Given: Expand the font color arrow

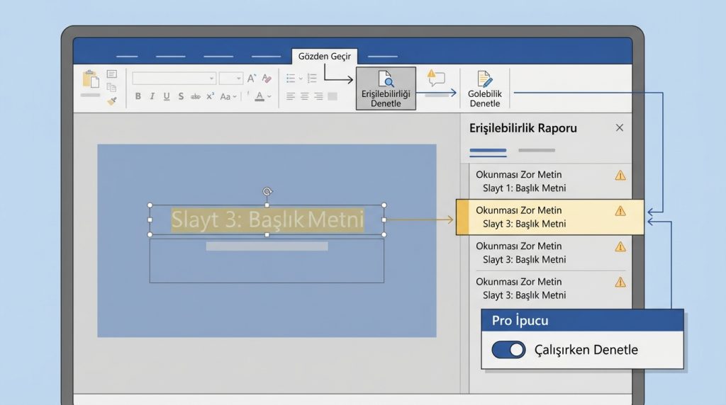Looking at the screenshot, I should [269, 96].
